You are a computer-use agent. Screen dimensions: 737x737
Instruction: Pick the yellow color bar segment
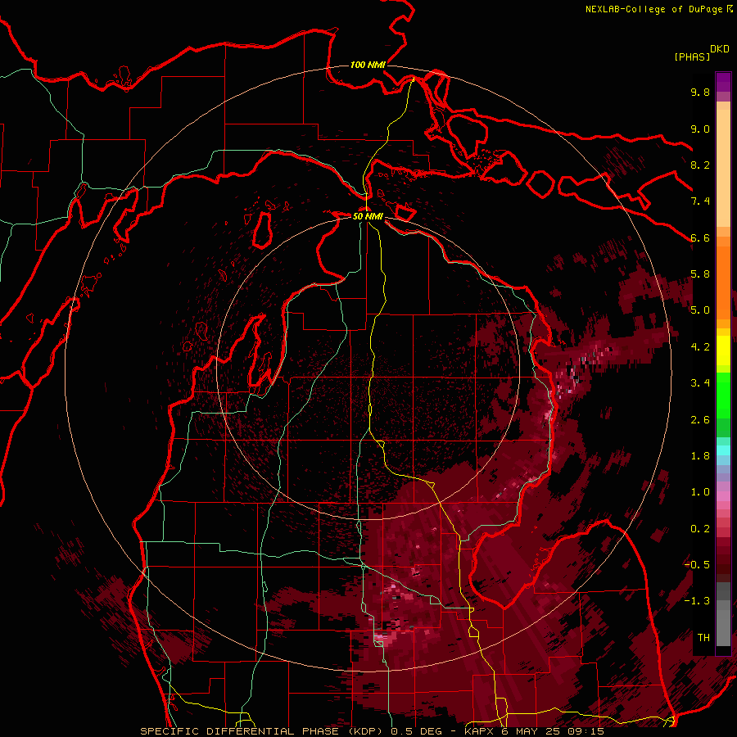coord(723,350)
